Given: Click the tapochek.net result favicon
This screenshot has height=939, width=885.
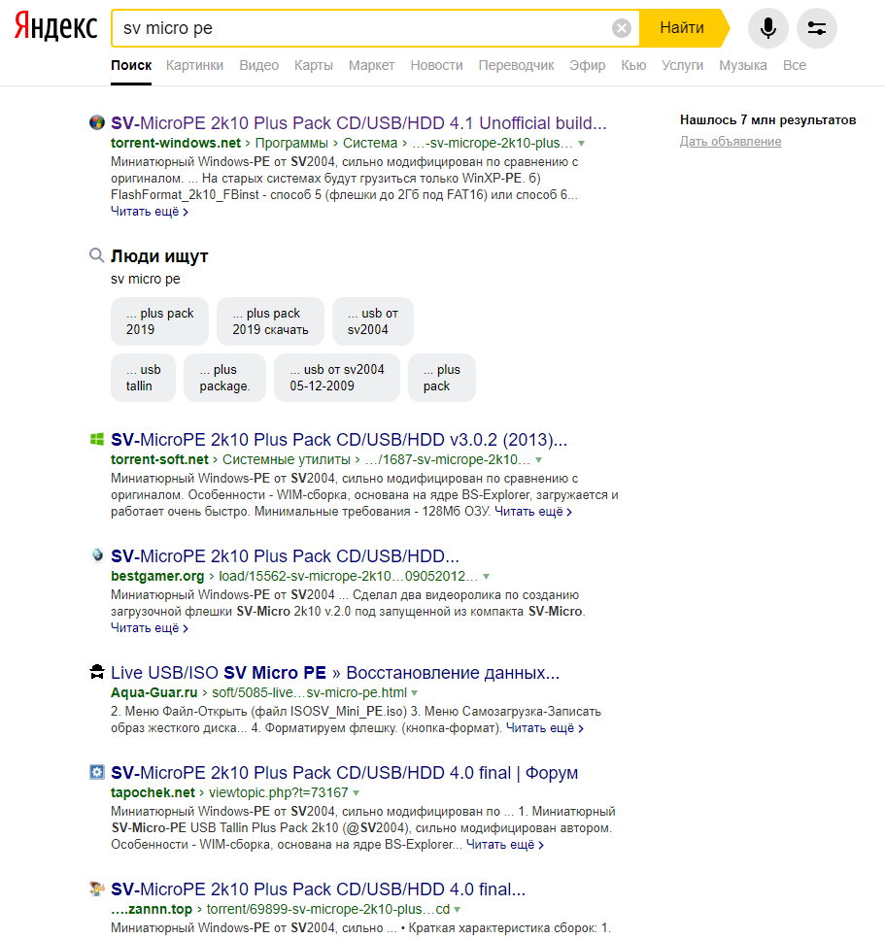Looking at the screenshot, I should [96, 772].
